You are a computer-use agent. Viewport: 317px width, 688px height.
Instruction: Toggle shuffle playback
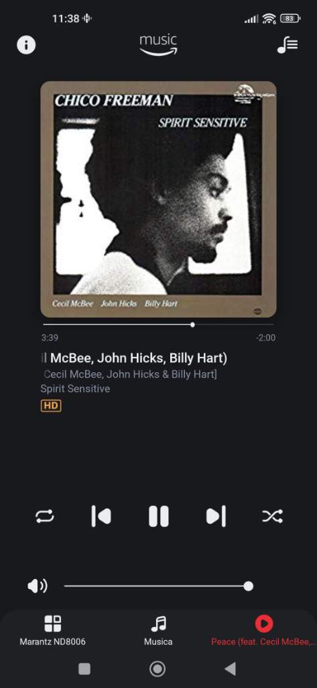coord(272,516)
